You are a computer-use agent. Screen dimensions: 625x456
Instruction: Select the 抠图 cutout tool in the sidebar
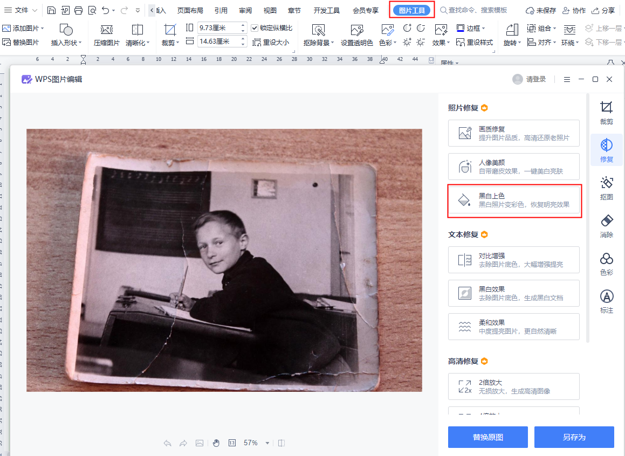click(x=606, y=188)
